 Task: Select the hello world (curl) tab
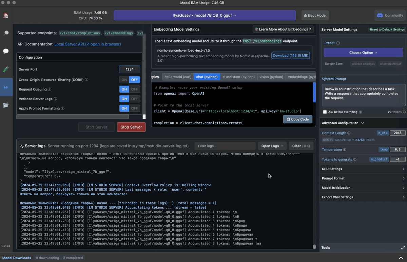click(x=178, y=77)
